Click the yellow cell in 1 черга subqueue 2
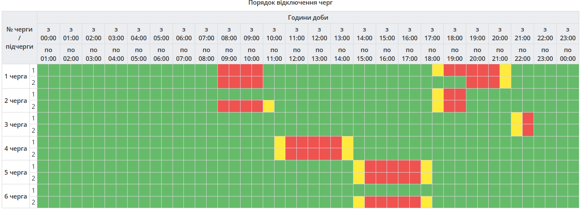 coord(505,82)
